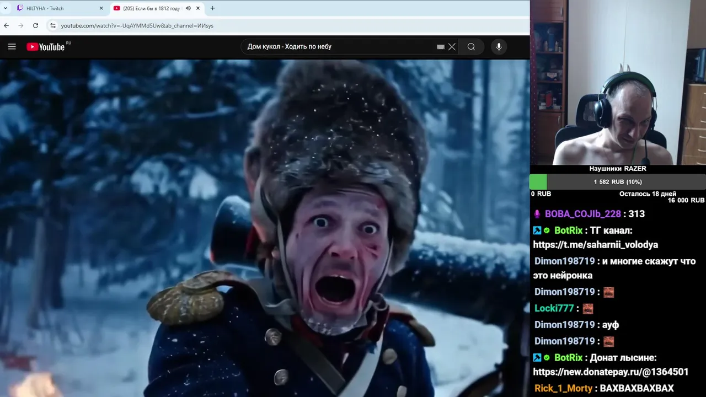Click the 'и многие скажут что это нейронка' message

pos(614,268)
